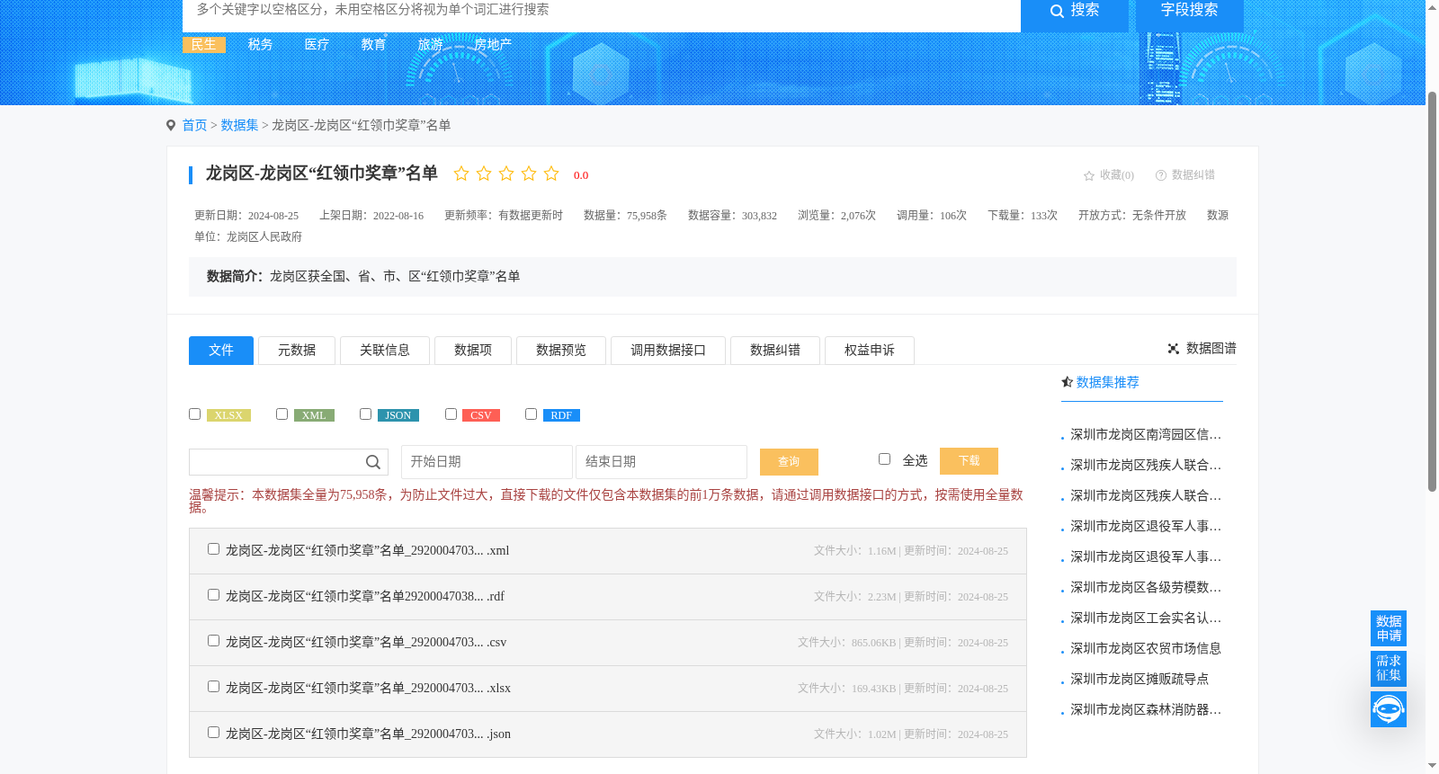Image resolution: width=1439 pixels, height=774 pixels.
Task: Click the scrollbar down arrow
Action: pyautogui.click(x=1432, y=766)
